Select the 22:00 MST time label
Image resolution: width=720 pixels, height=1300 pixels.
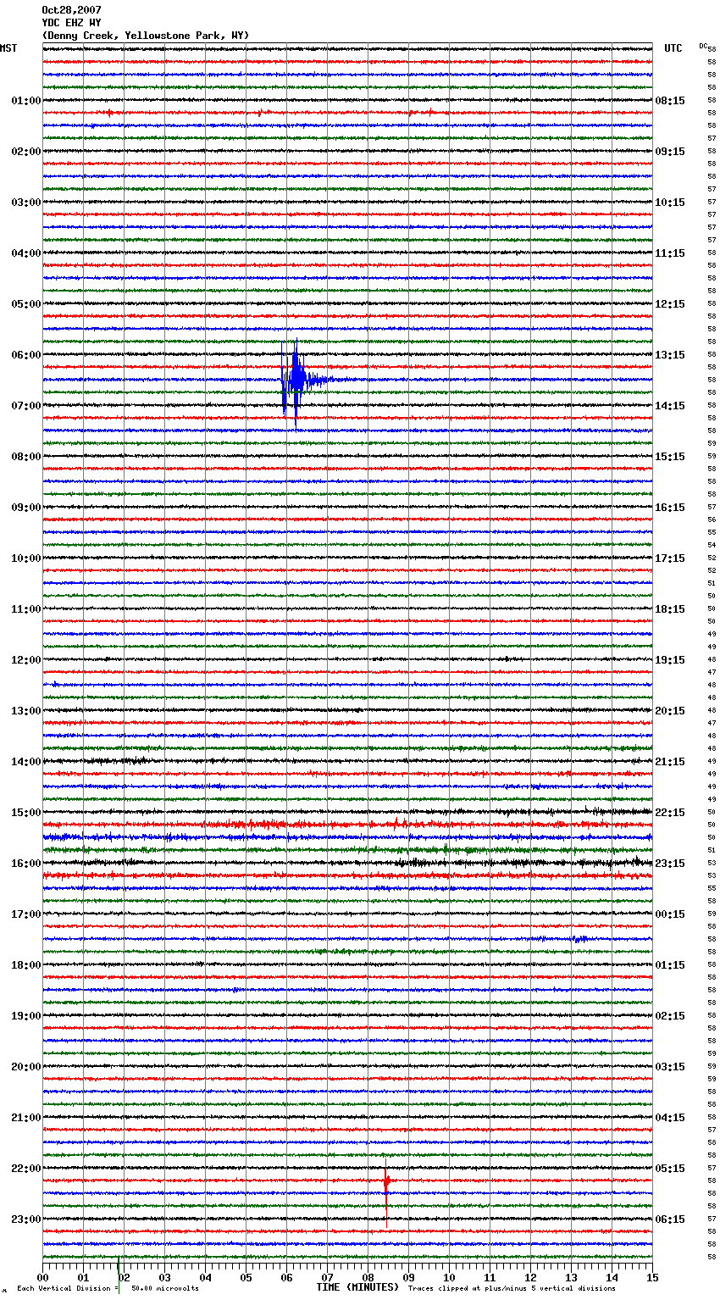click(25, 1169)
